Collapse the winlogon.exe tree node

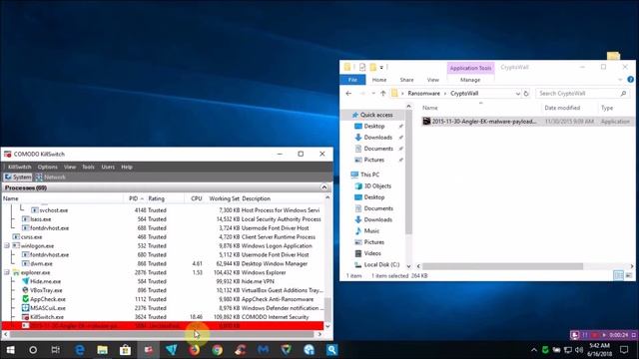click(7, 246)
